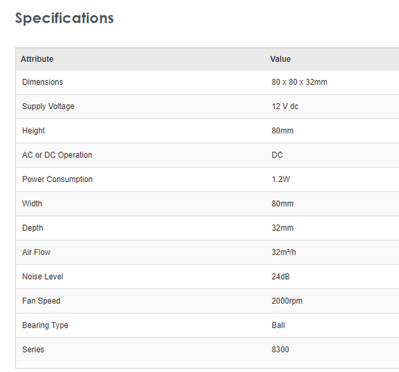
Task: Select the Air Flow attribute label
Action: (x=37, y=252)
